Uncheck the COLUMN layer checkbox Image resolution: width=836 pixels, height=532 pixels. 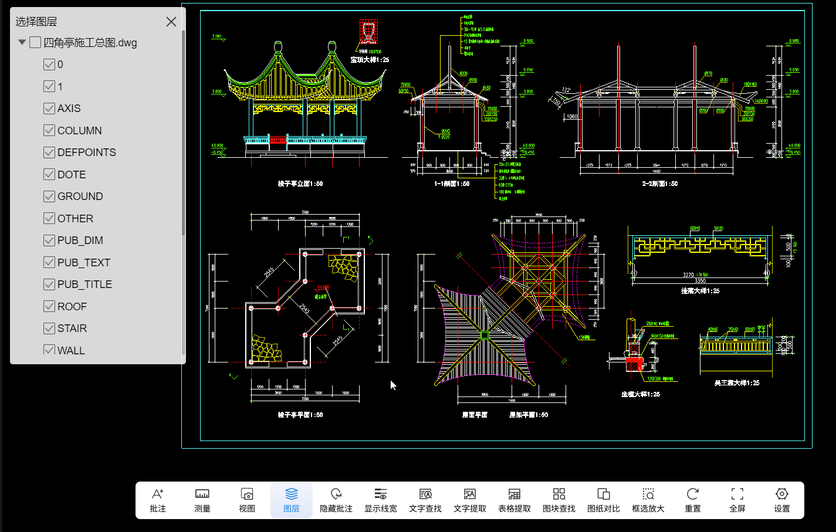[49, 131]
